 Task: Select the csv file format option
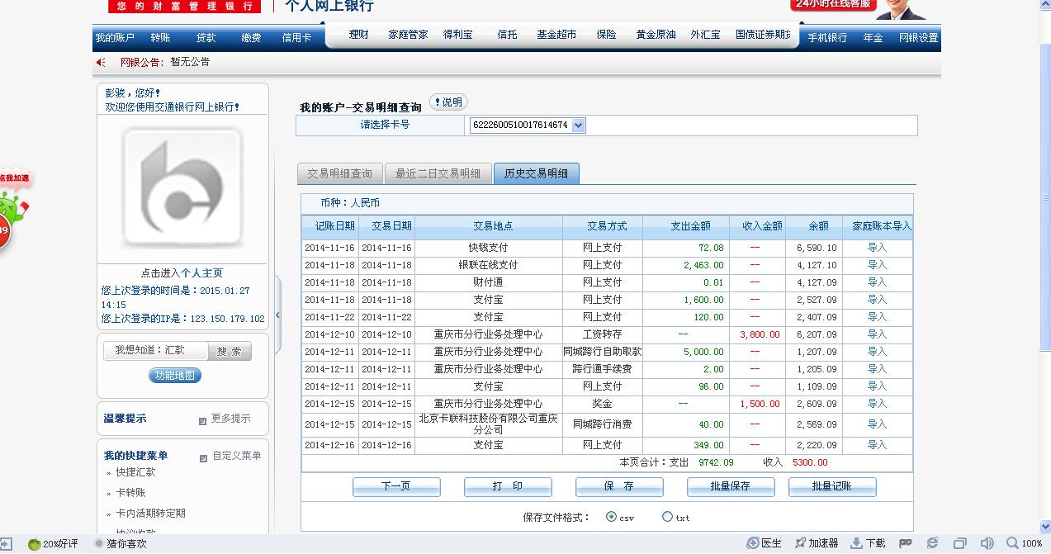point(611,517)
